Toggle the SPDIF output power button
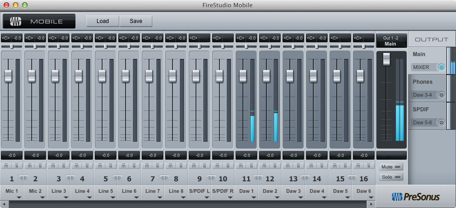Image resolution: width=456 pixels, height=208 pixels. tap(441, 122)
